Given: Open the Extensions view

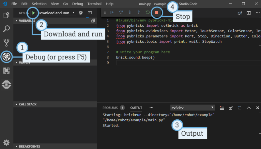Looking at the screenshot, I should pos(6,71).
